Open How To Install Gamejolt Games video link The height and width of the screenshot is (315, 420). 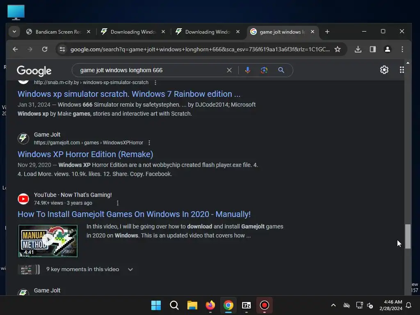click(x=134, y=214)
